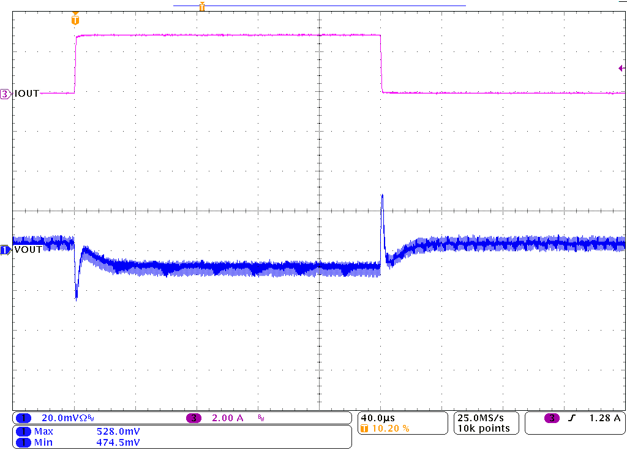Click the bandwidth limit icon beside 2.00 A
The width and height of the screenshot is (627, 450).
260,418
